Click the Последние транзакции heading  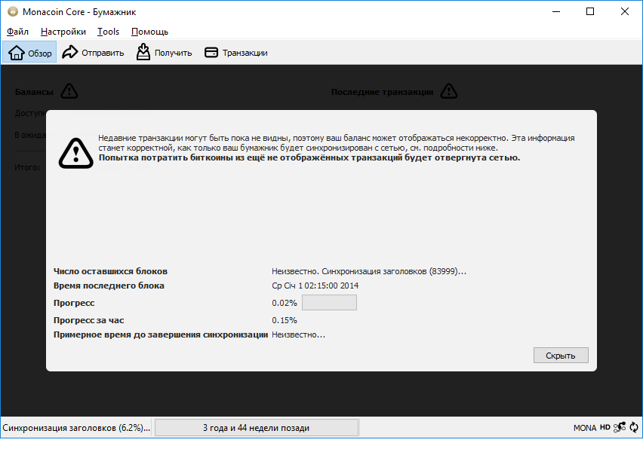point(382,92)
